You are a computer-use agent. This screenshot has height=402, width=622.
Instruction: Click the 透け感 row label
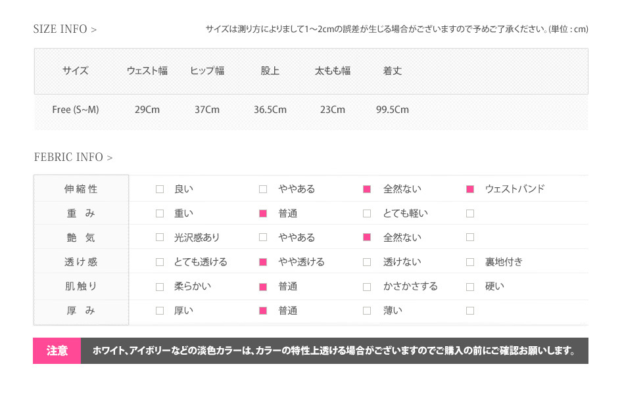[81, 262]
